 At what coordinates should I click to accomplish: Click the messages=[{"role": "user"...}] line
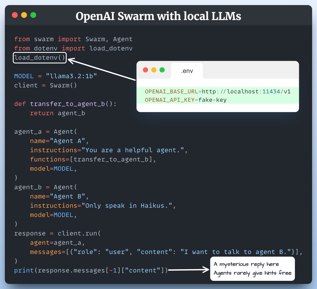point(166,252)
